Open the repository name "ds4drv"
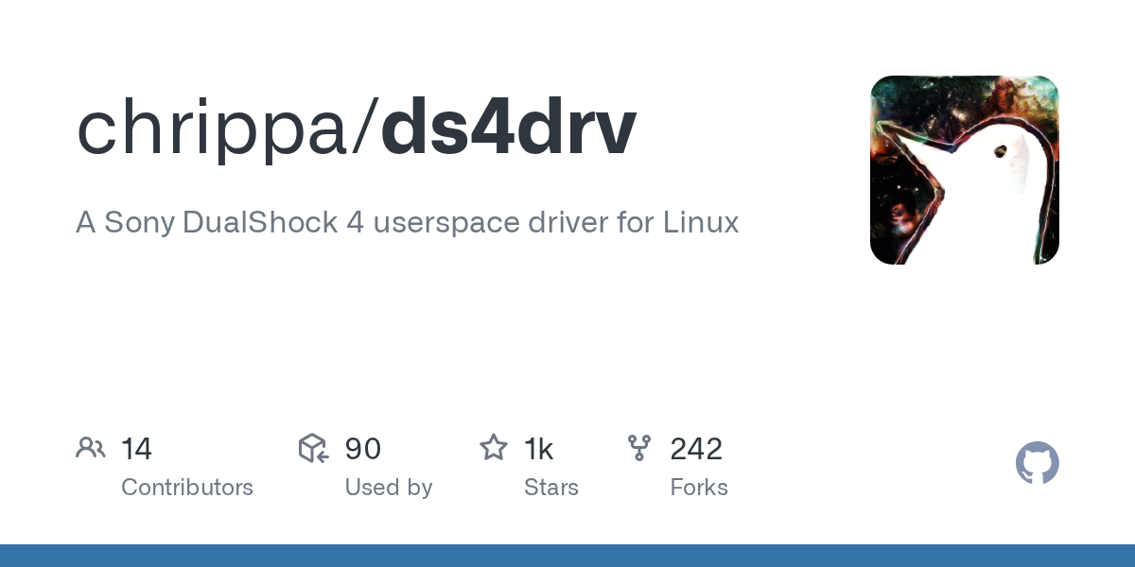 click(509, 128)
